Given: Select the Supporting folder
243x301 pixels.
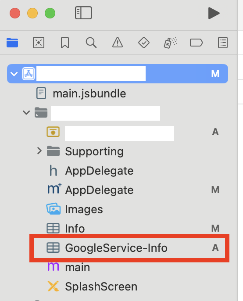Looking at the screenshot, I should click(94, 151).
